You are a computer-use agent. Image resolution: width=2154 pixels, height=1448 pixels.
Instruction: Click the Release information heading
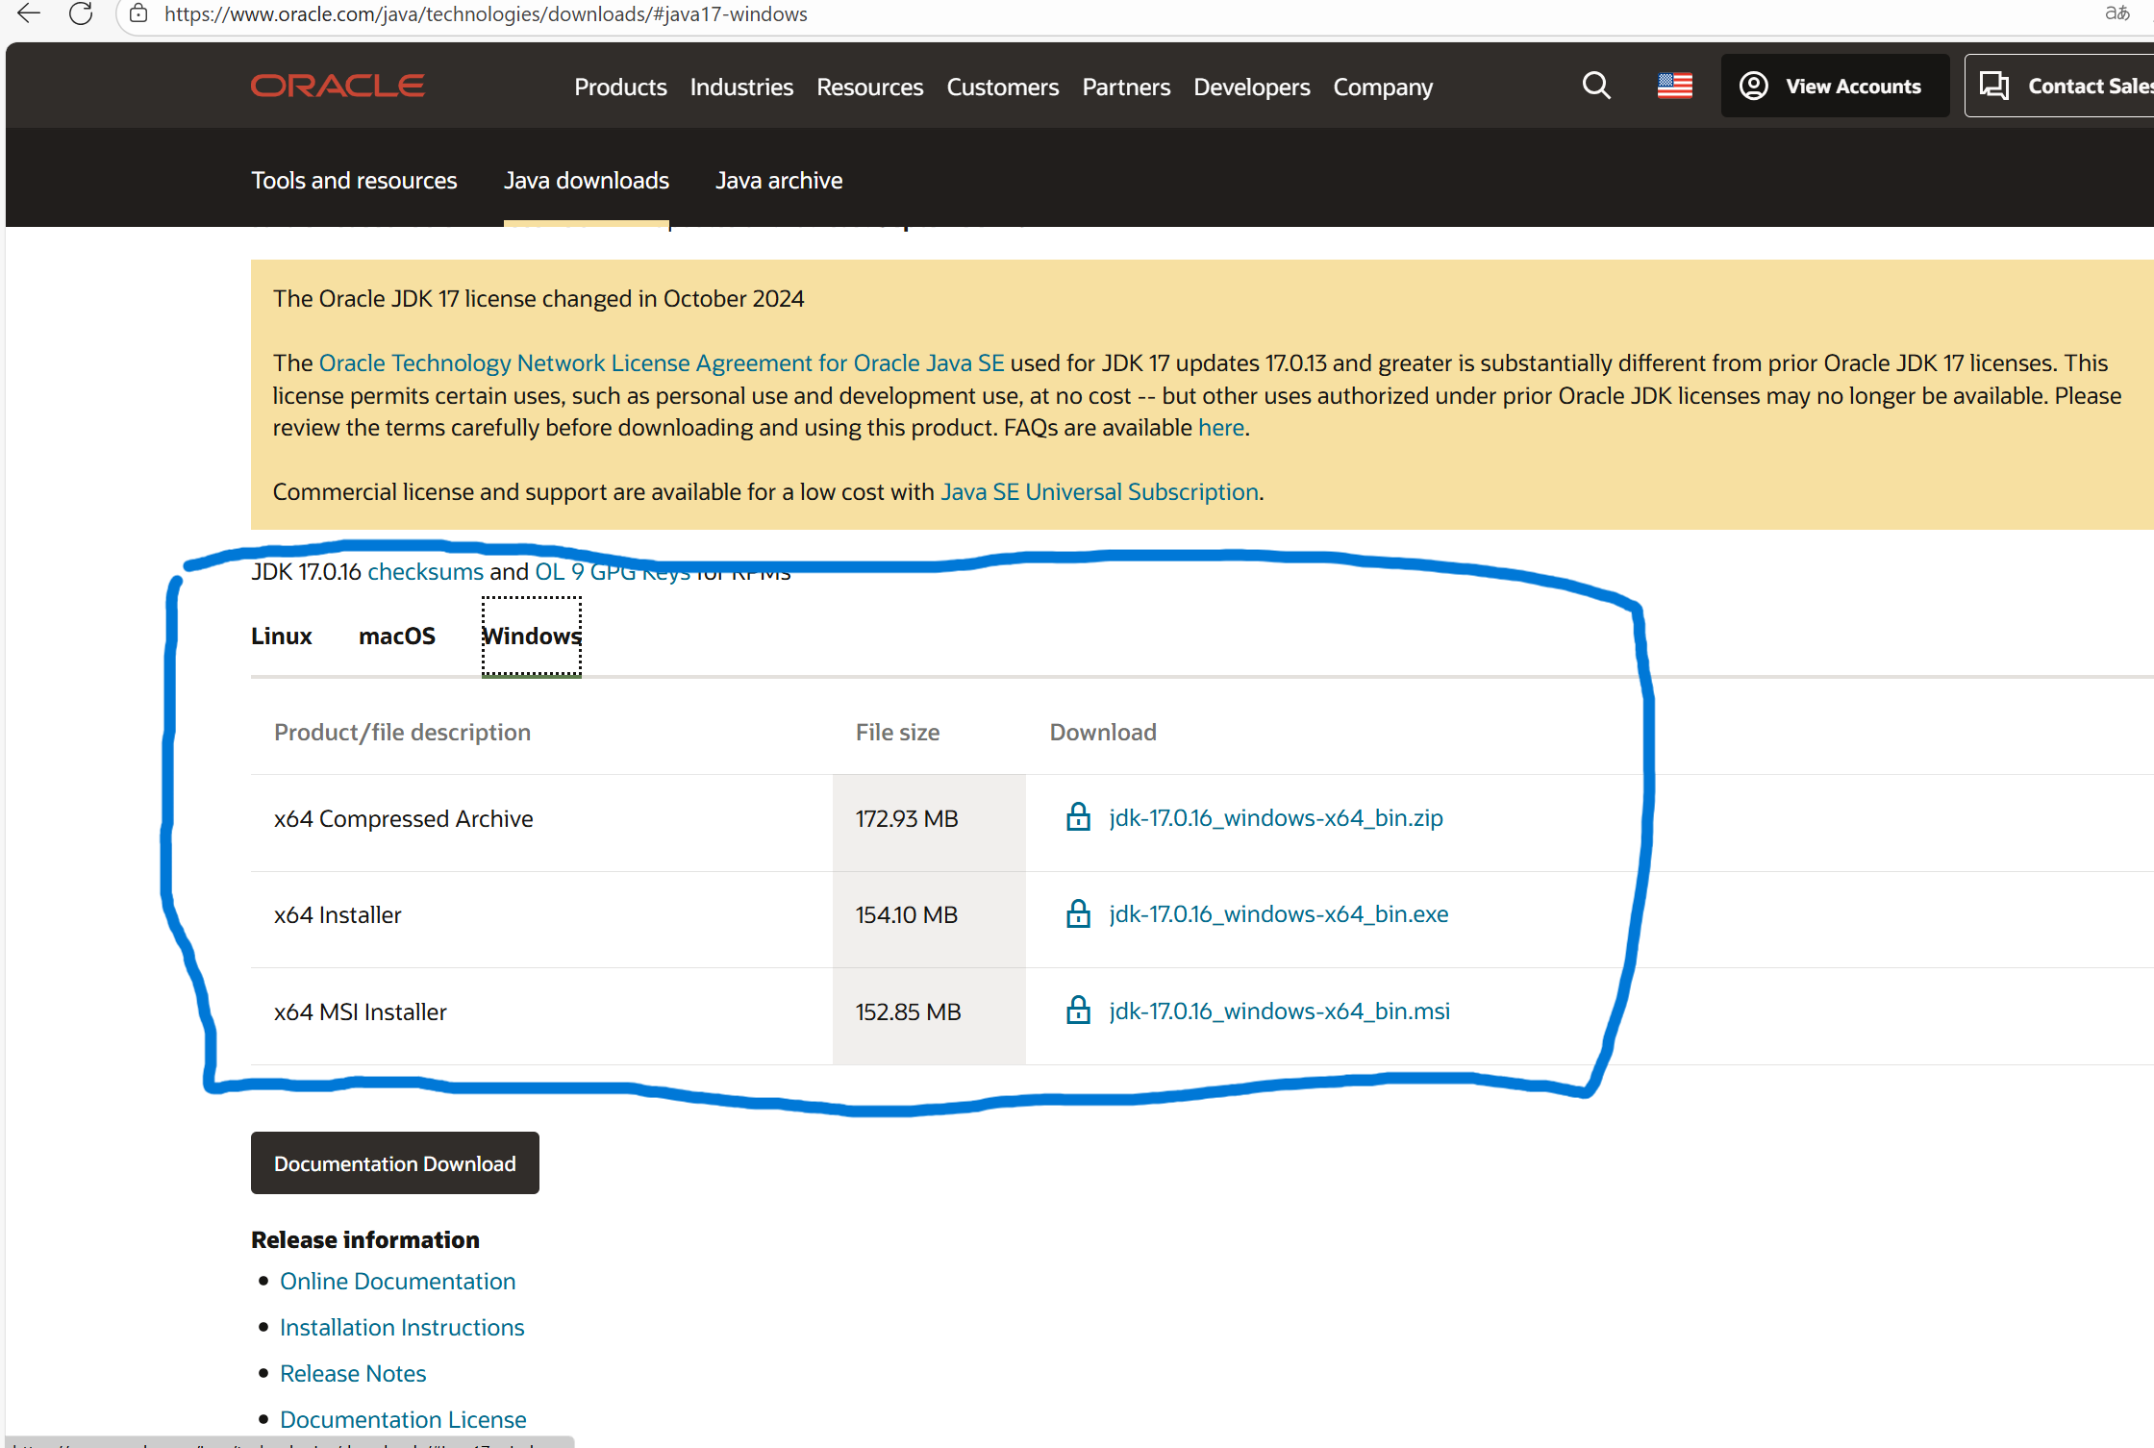pos(365,1239)
